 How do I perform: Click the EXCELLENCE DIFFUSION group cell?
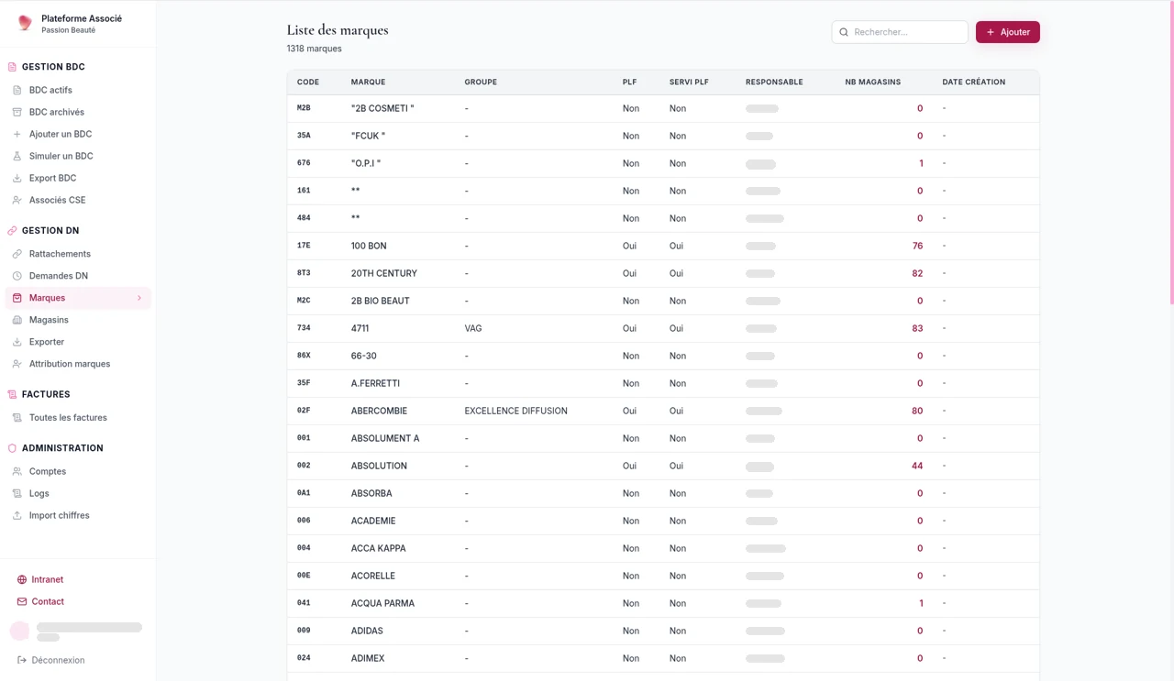pyautogui.click(x=515, y=411)
